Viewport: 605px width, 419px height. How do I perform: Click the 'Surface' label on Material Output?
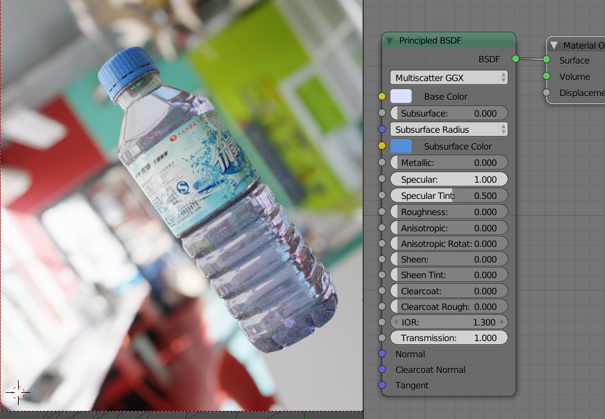(574, 60)
